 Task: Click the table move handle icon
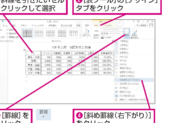25,50
